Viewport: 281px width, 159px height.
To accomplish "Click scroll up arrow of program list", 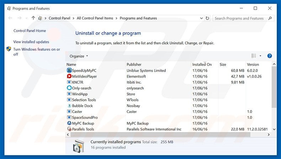I will click(x=274, y=64).
